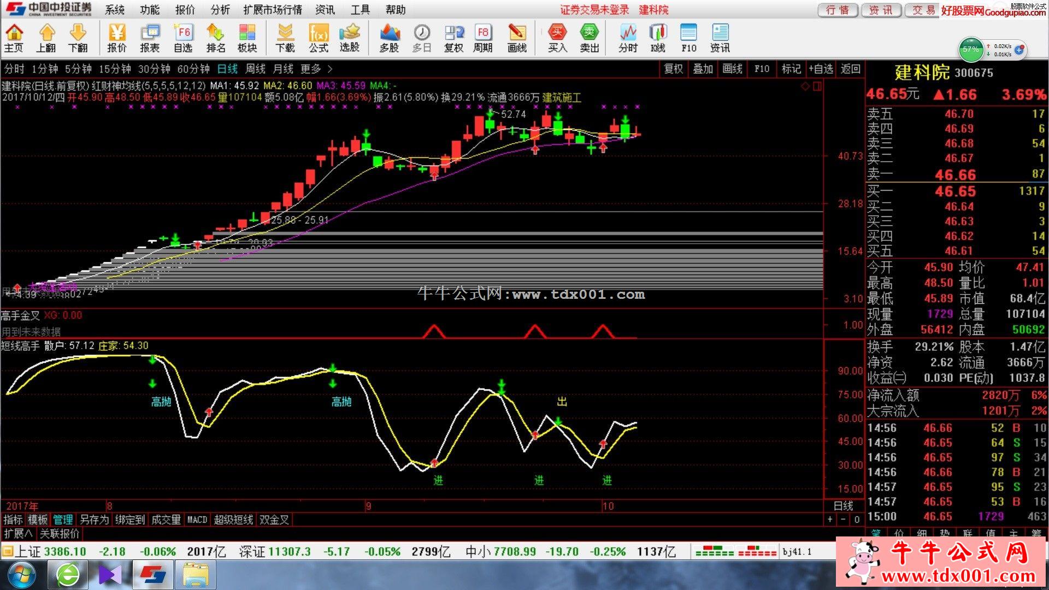Screen dimensions: 1049x590
Task: Open the 板块 sectors toolbar icon
Action: (247, 38)
